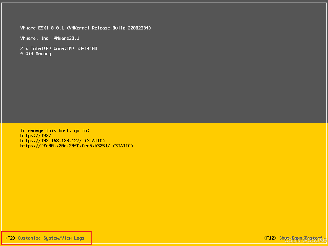Click the https://192.168.123.127/ management URL
The image size is (328, 246).
(51, 141)
